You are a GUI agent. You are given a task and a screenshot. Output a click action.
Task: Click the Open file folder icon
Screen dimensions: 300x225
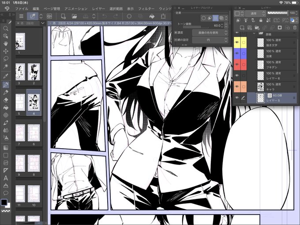click(74, 16)
